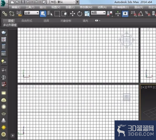156x140 pixels.
Task: Click the teapot Render Setup icon in sidebar
Action: point(4,33)
